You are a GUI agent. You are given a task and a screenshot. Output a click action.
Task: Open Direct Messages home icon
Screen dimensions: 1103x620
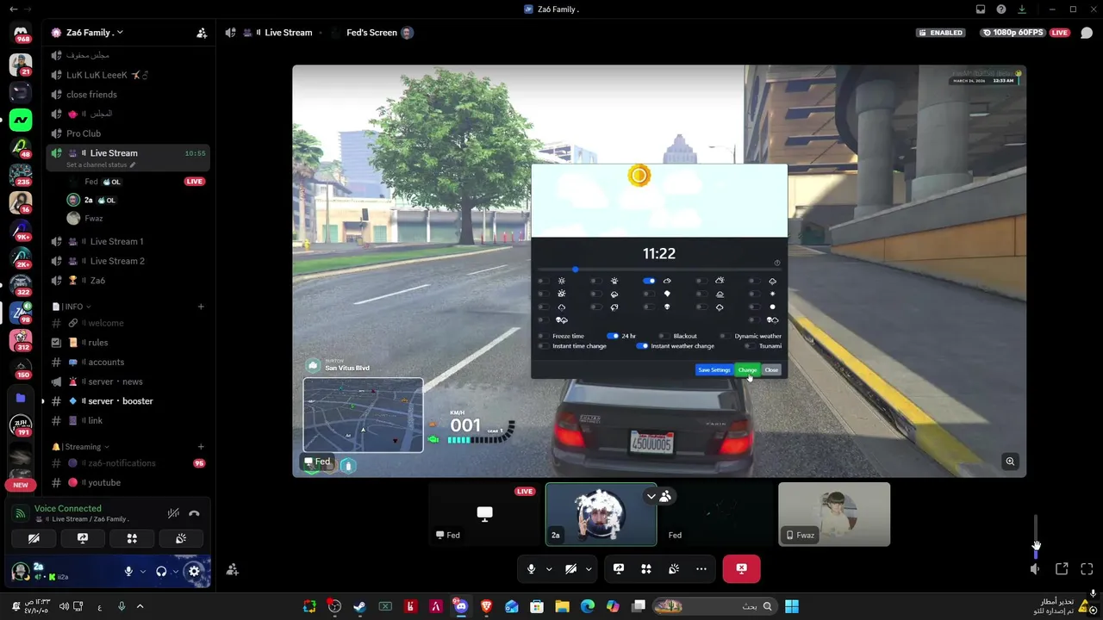[x=21, y=34]
